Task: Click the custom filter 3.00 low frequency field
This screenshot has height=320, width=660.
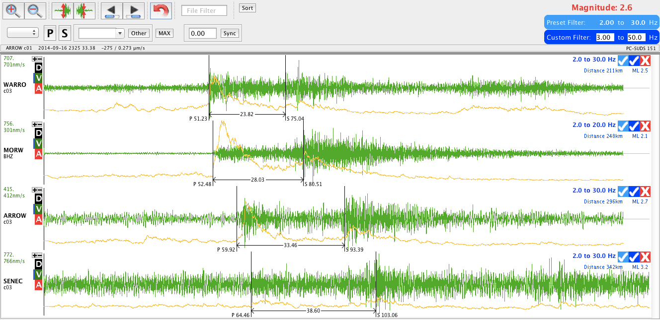Action: (x=605, y=37)
